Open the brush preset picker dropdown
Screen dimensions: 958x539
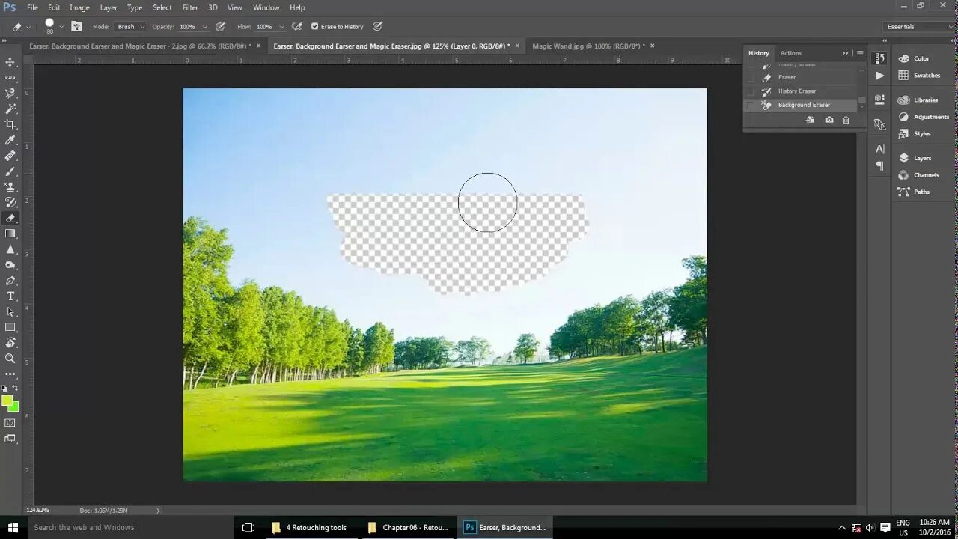[61, 26]
